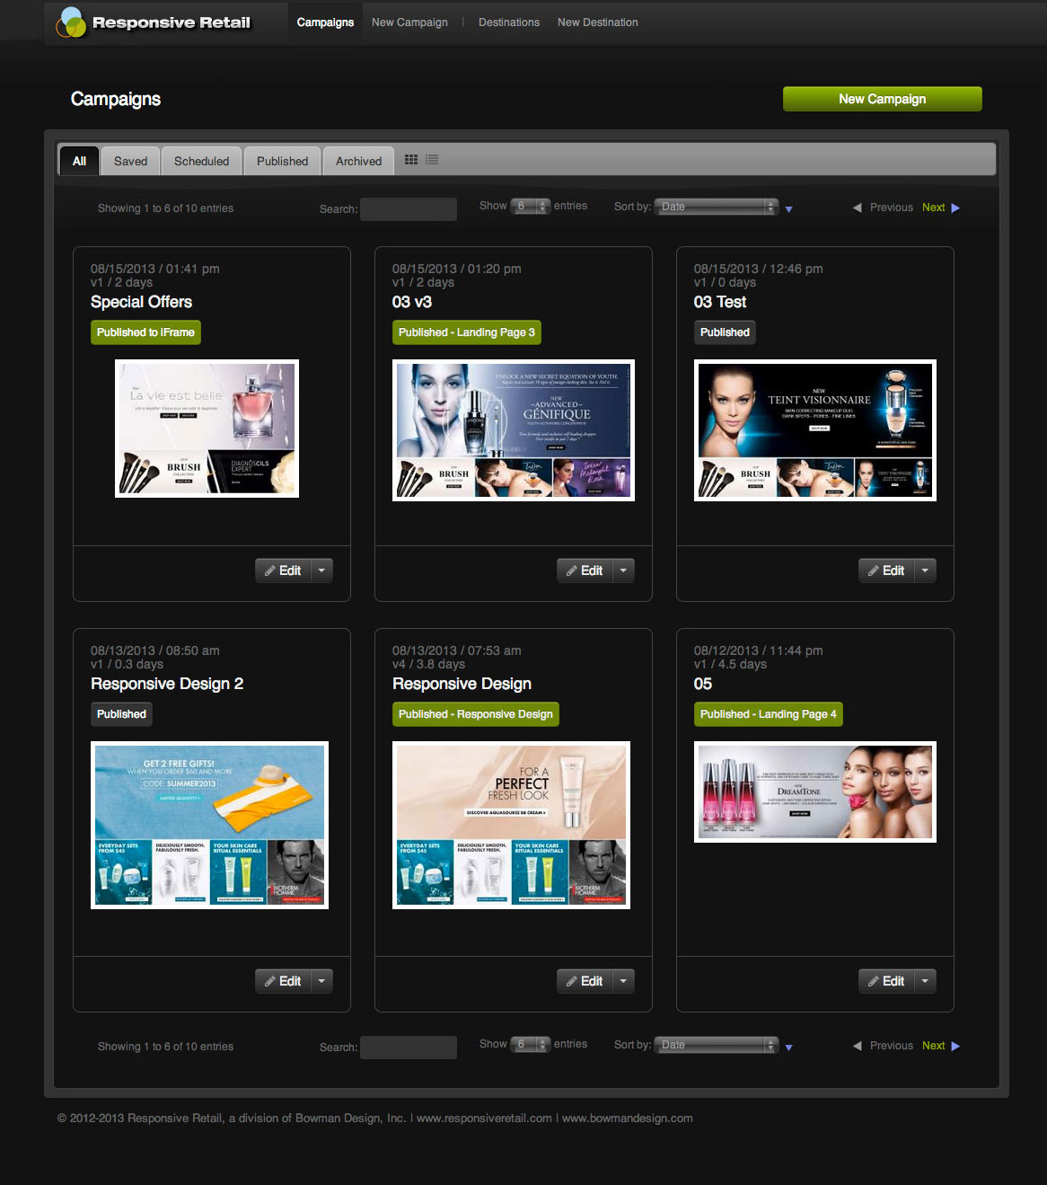The height and width of the screenshot is (1185, 1047).
Task: Open the www.responsiveretail.com footer link
Action: tap(484, 1119)
